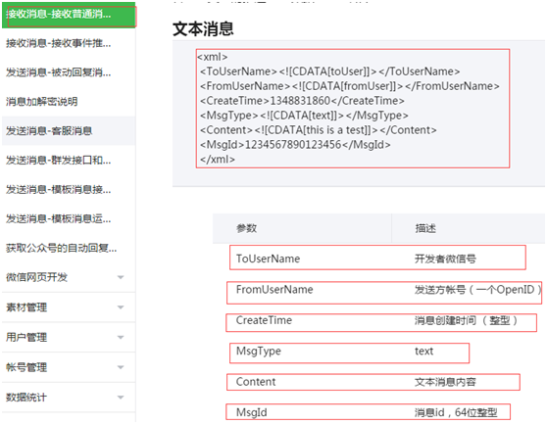
Task: Click the 参数 column header
Action: (247, 228)
